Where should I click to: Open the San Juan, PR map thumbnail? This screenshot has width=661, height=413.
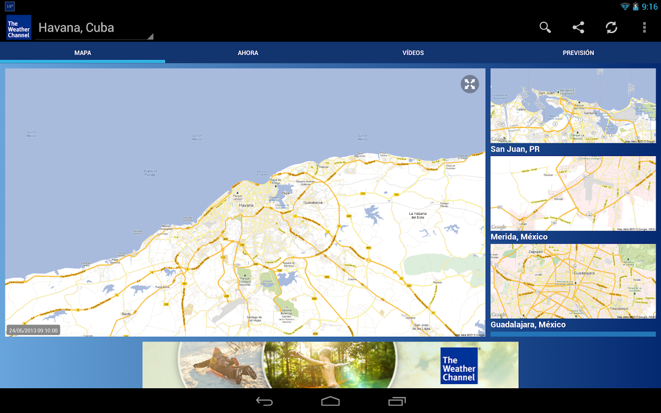573,106
